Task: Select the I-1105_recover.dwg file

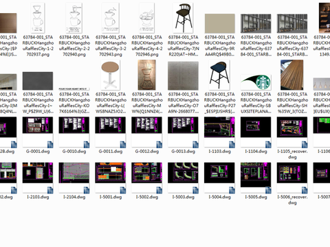Action: [292, 132]
